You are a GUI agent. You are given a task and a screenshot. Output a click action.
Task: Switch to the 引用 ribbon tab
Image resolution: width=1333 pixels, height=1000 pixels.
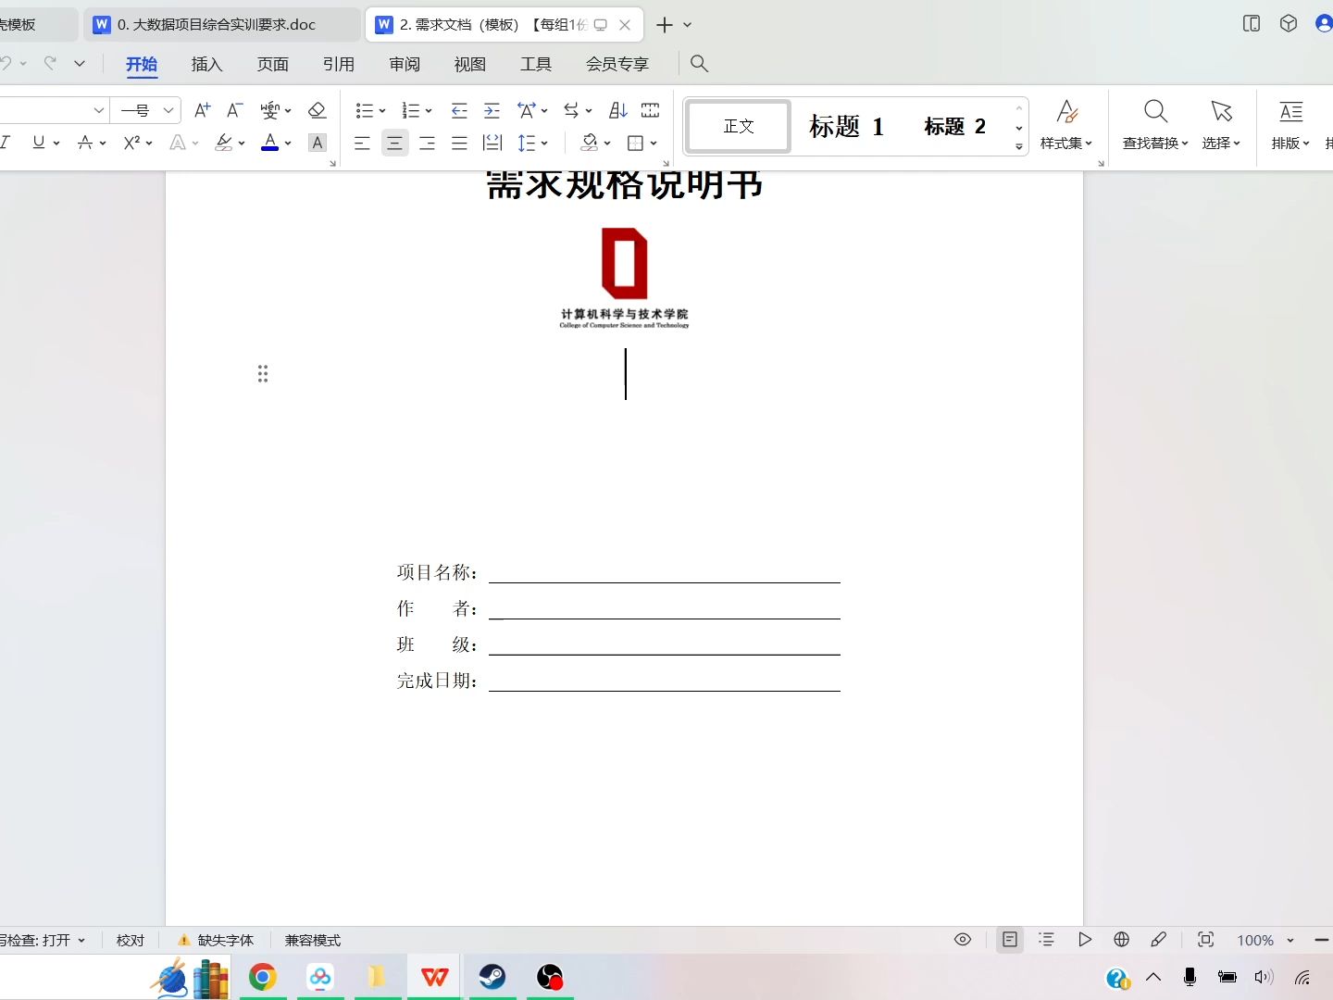pyautogui.click(x=339, y=64)
